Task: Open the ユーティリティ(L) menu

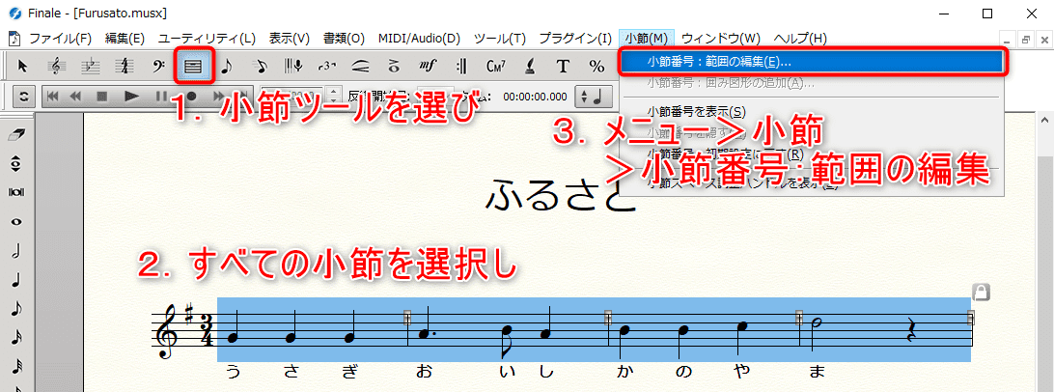Action: click(207, 39)
